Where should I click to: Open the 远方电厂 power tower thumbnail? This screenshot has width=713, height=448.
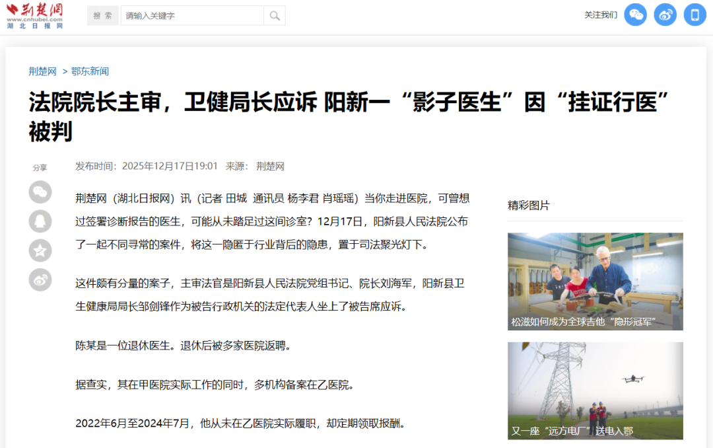point(595,391)
